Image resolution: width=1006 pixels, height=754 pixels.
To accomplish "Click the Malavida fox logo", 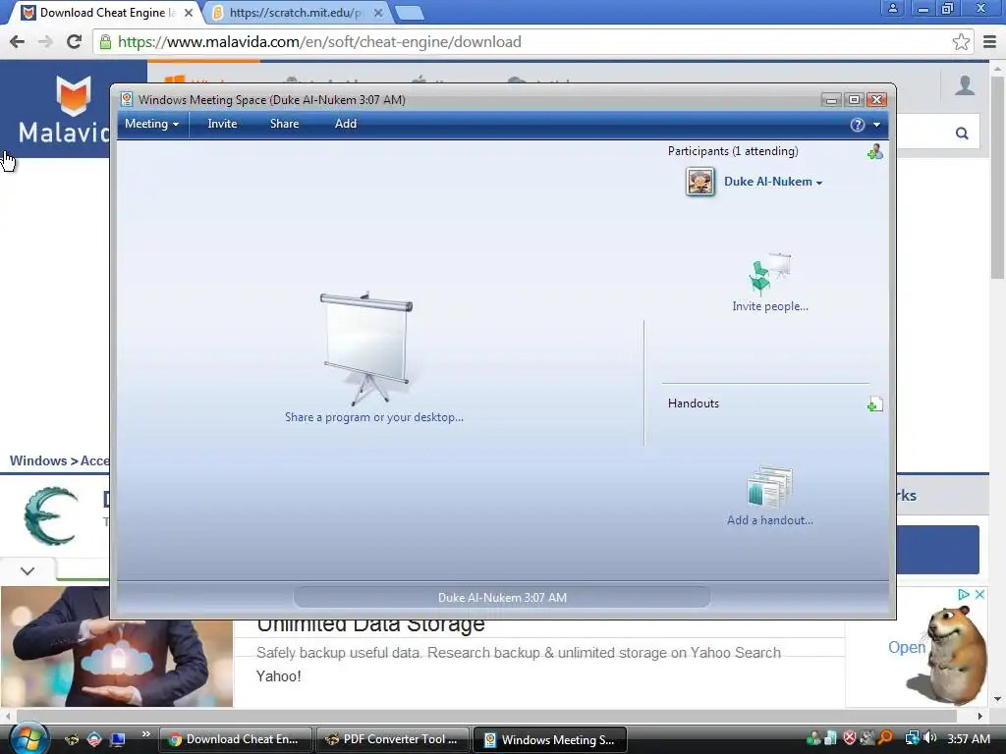I will [x=74, y=95].
